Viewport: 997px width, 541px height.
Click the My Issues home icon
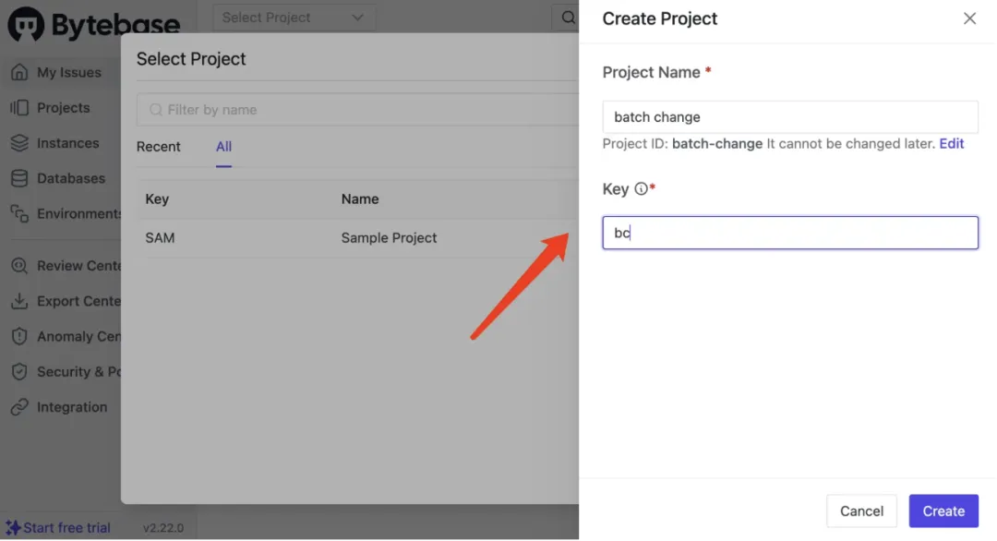click(19, 72)
